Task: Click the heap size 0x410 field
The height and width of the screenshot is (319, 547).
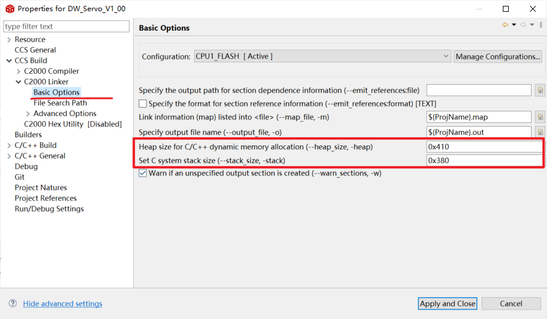Action: coord(484,147)
